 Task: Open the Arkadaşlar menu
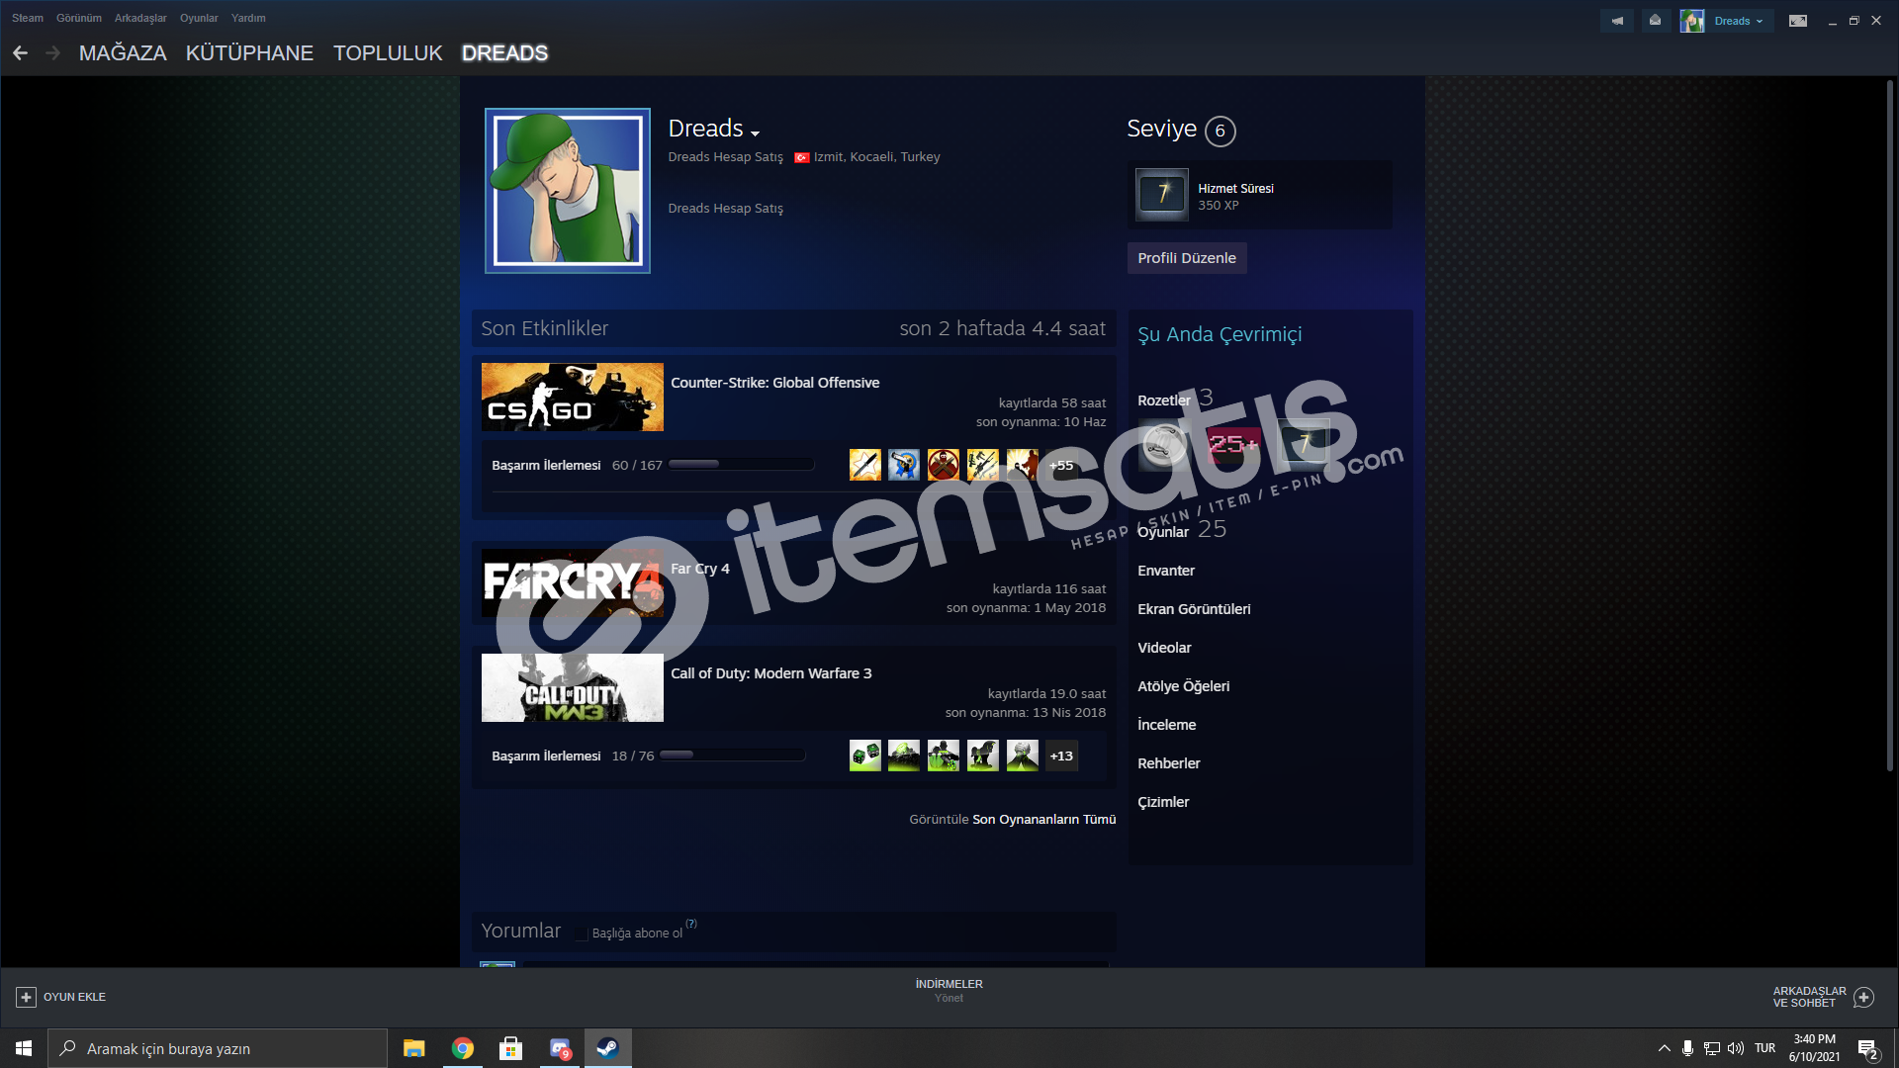tap(140, 18)
